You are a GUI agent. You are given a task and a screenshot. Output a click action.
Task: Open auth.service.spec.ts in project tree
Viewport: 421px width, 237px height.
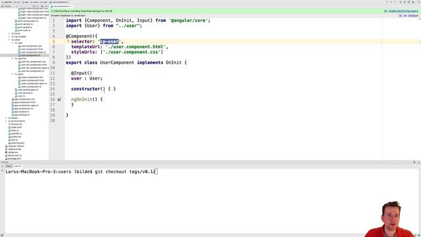click(26, 21)
